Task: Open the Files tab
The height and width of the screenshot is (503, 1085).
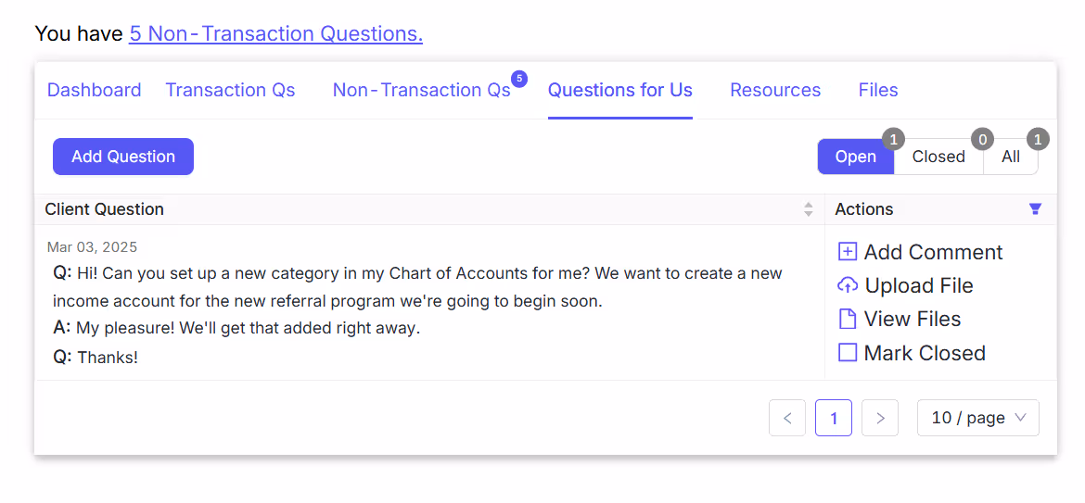Action: [x=878, y=91]
